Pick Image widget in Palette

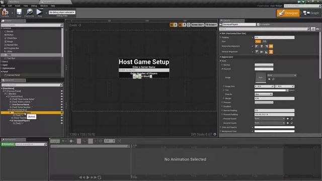point(10,41)
